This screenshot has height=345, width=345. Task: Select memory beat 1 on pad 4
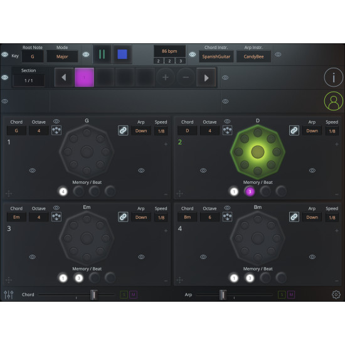234,278
